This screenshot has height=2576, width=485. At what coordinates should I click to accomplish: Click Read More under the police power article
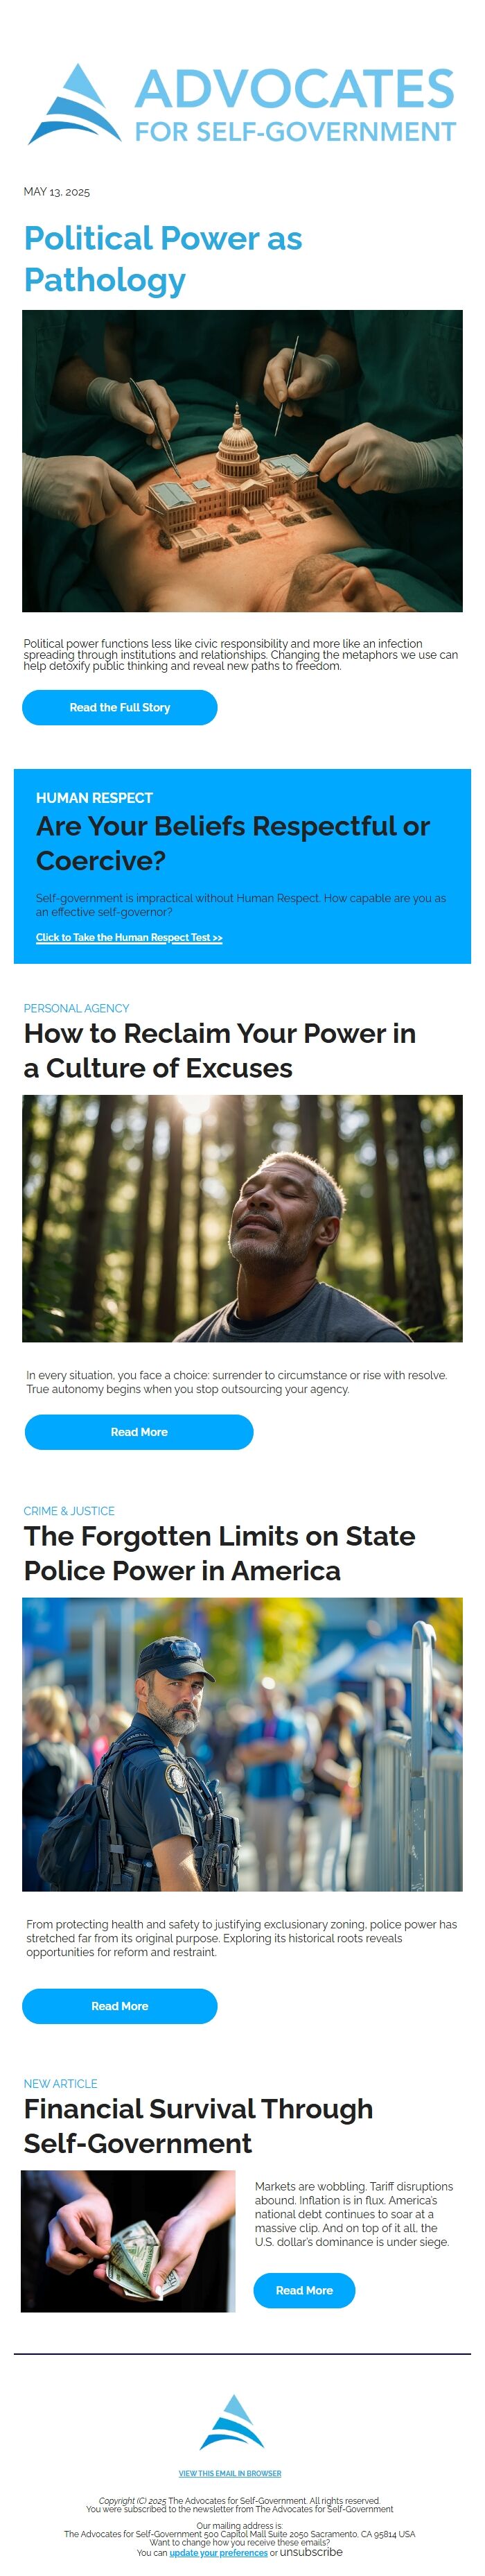point(120,2006)
